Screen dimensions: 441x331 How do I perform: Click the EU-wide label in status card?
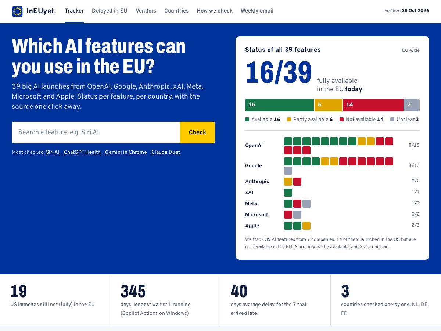tap(411, 50)
